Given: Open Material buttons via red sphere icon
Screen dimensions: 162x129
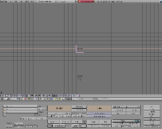Looking at the screenshot, I should (25, 99).
